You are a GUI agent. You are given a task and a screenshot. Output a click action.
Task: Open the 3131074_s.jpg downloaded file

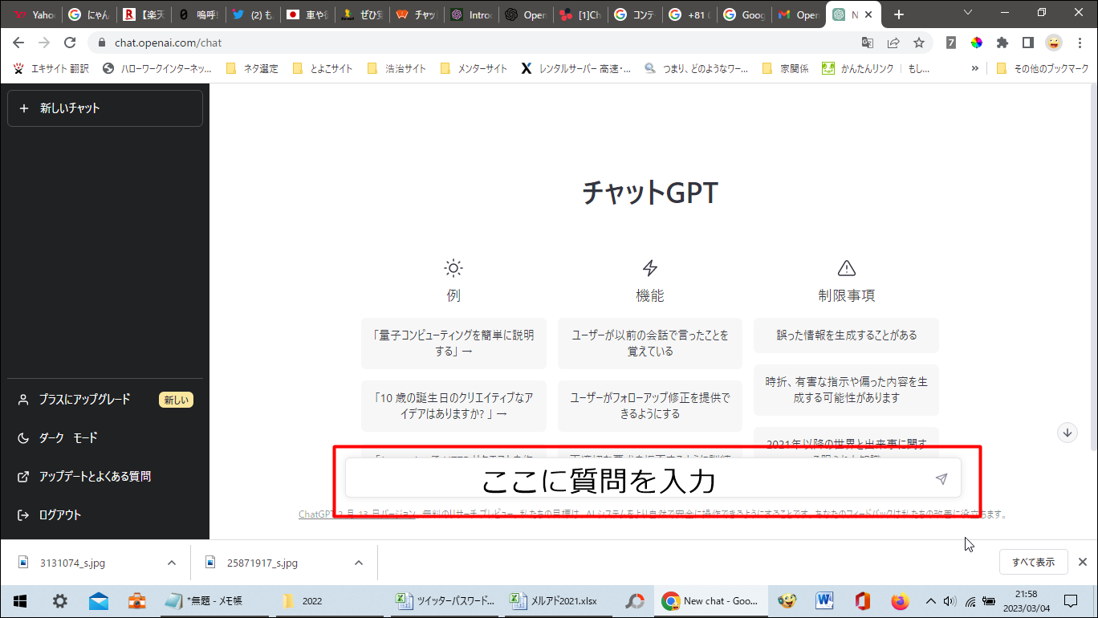coord(72,563)
